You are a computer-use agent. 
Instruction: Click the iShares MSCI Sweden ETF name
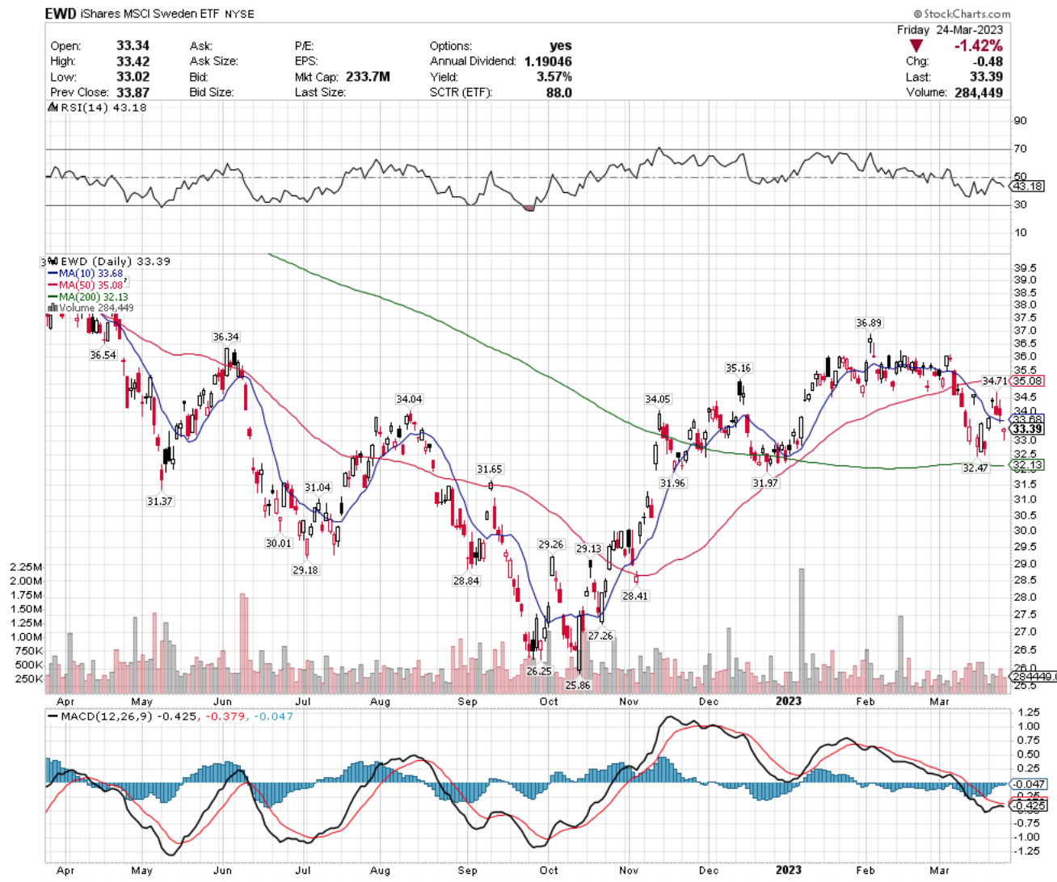pyautogui.click(x=149, y=14)
